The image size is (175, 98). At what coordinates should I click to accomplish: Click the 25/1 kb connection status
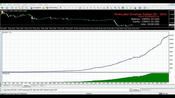pos(164,94)
